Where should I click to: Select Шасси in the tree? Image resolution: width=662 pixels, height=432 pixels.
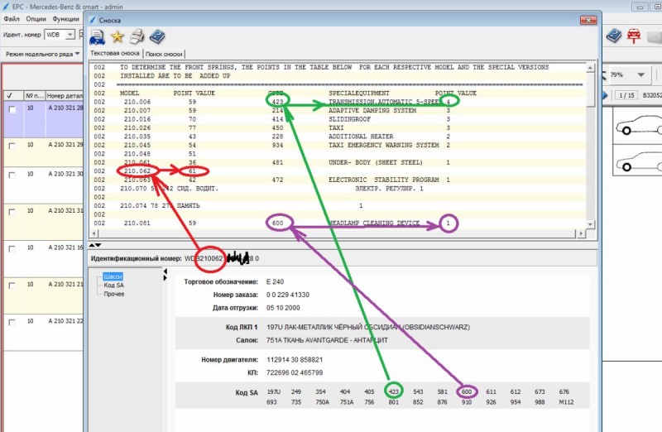(x=113, y=276)
